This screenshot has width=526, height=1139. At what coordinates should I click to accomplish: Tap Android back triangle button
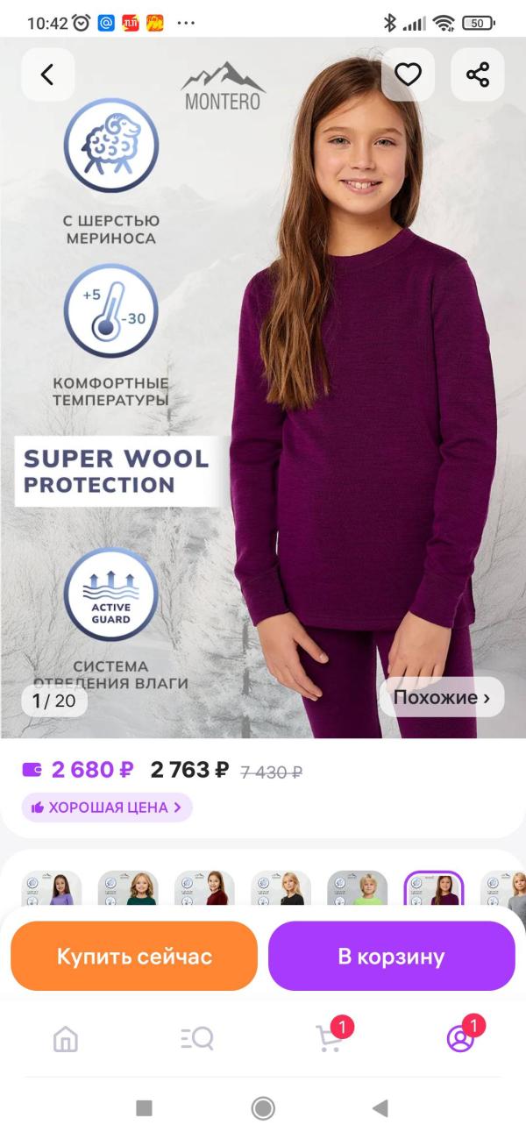380,1108
